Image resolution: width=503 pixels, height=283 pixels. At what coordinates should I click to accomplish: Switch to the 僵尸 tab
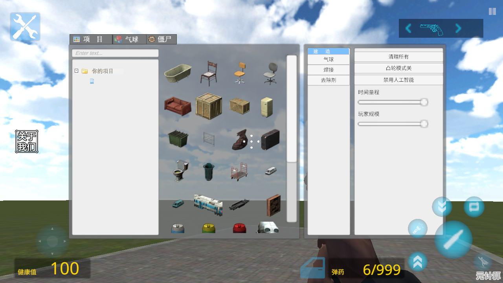(161, 39)
